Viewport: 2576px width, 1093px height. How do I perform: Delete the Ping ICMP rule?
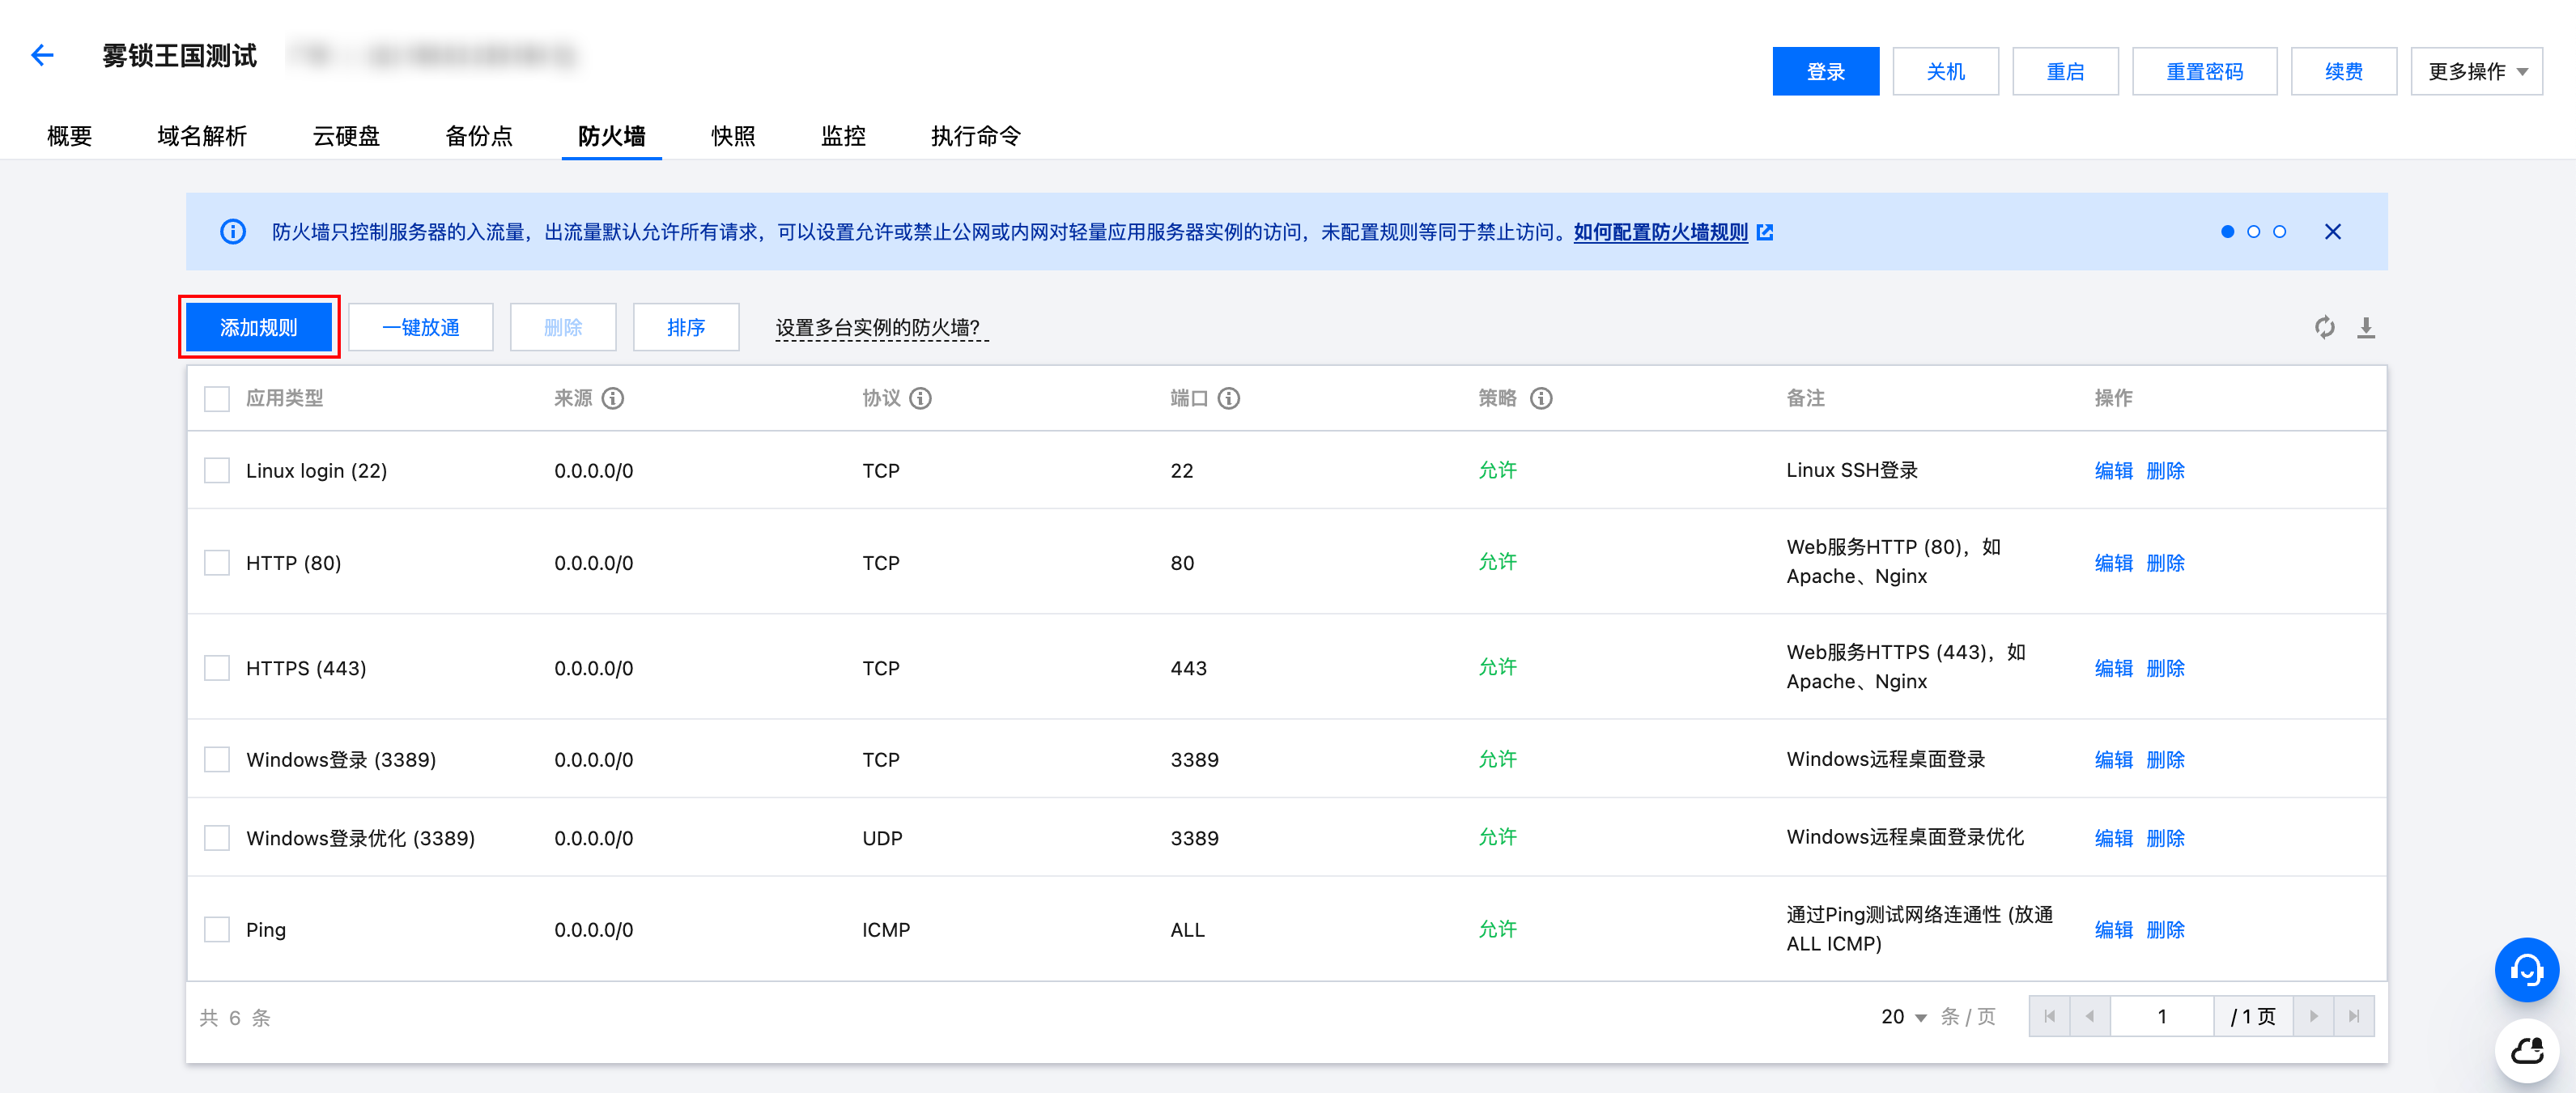(x=2165, y=929)
